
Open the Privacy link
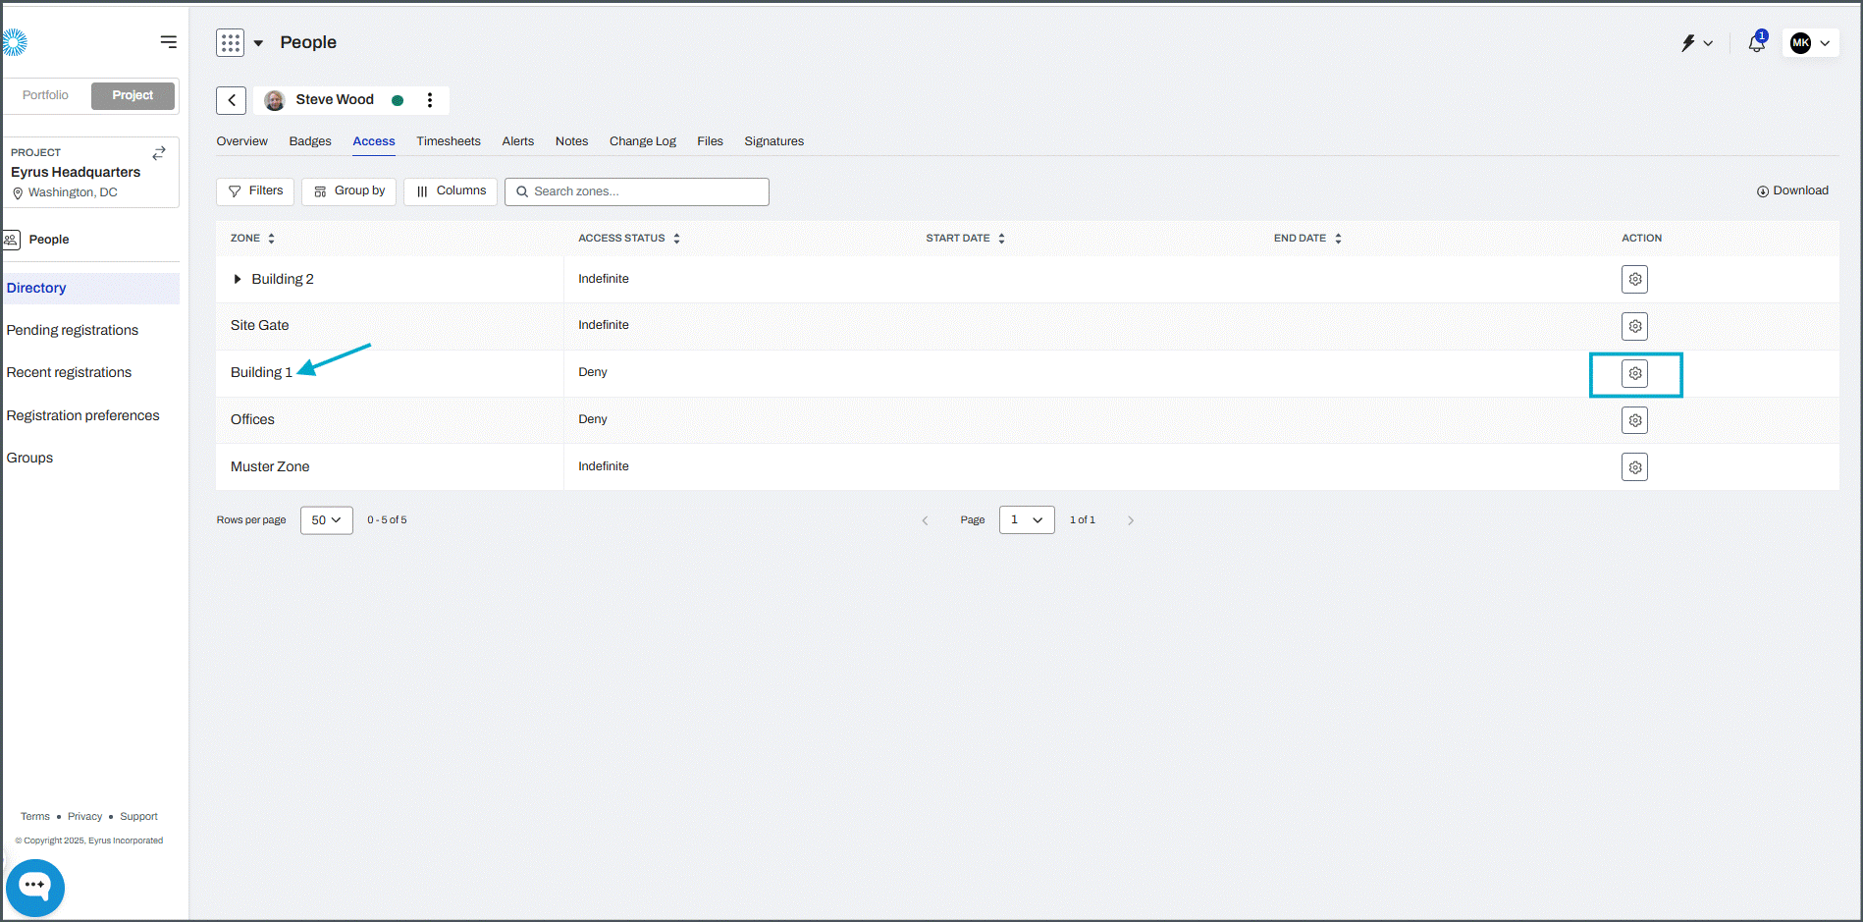click(84, 817)
